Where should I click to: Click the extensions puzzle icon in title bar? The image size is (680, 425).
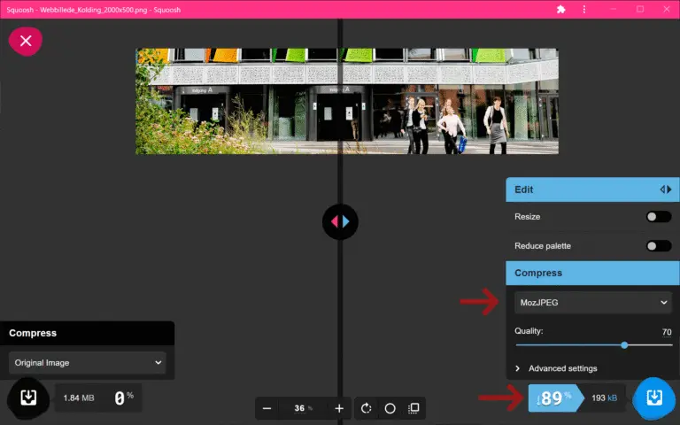click(x=560, y=10)
